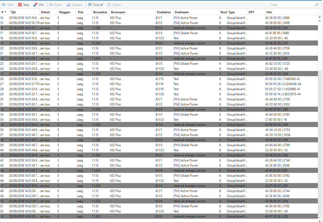Click the Doeladres cell 8/1/19
This screenshot has height=222, width=323.
click(x=159, y=89)
